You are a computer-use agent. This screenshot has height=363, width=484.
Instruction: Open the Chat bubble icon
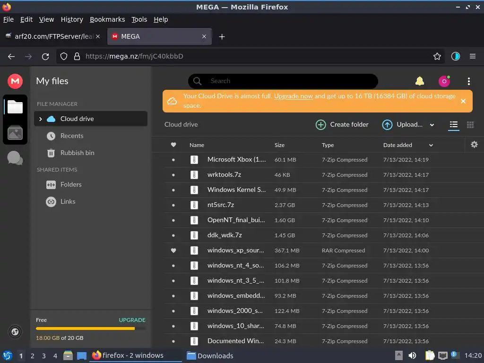(15, 158)
